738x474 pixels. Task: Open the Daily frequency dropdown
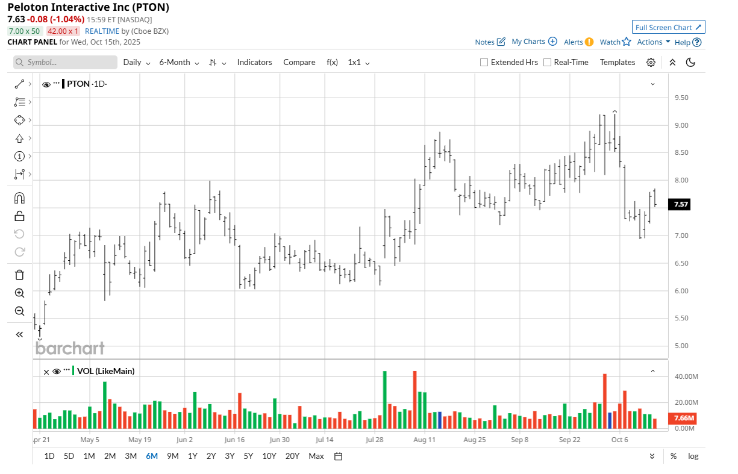(136, 62)
